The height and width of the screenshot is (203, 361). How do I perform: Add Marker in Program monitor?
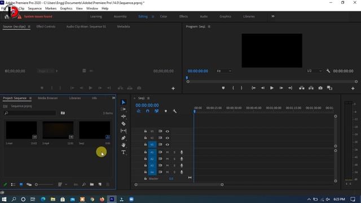tap(223, 88)
